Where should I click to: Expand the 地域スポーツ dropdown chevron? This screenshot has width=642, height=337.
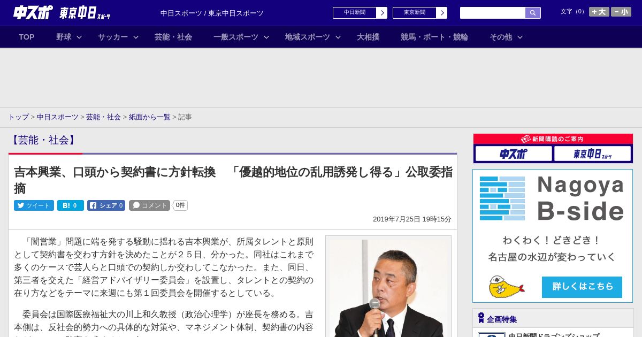[338, 37]
